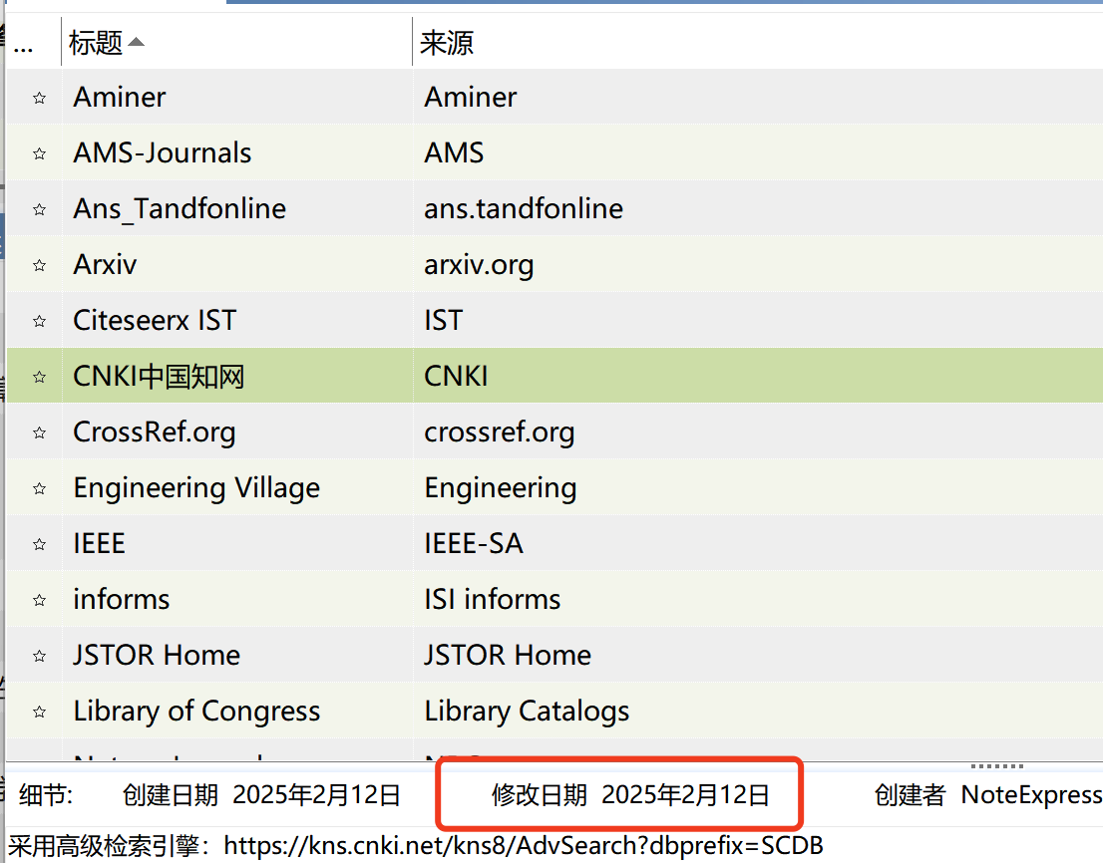The image size is (1103, 863).
Task: Click the dotted splitter grip above details
Action: tap(996, 766)
